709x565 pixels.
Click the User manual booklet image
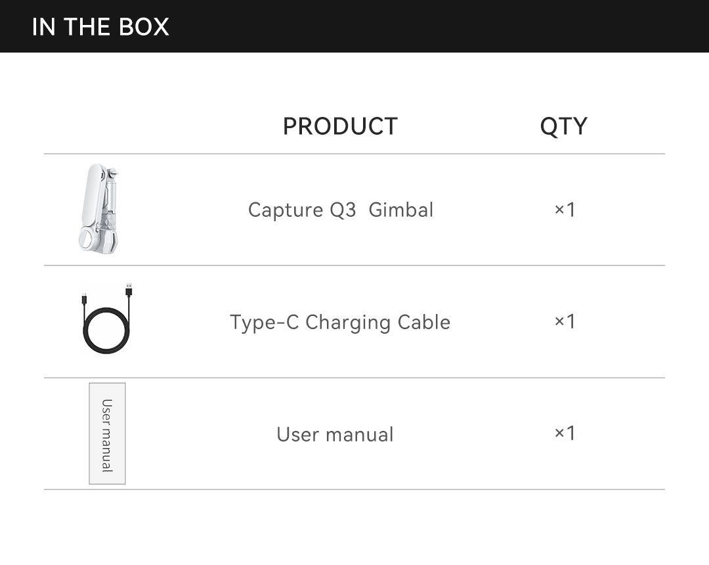click(x=107, y=434)
